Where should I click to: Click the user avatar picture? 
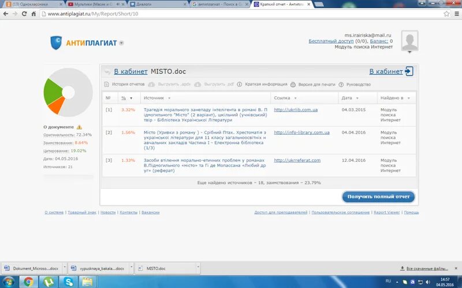[x=409, y=40]
